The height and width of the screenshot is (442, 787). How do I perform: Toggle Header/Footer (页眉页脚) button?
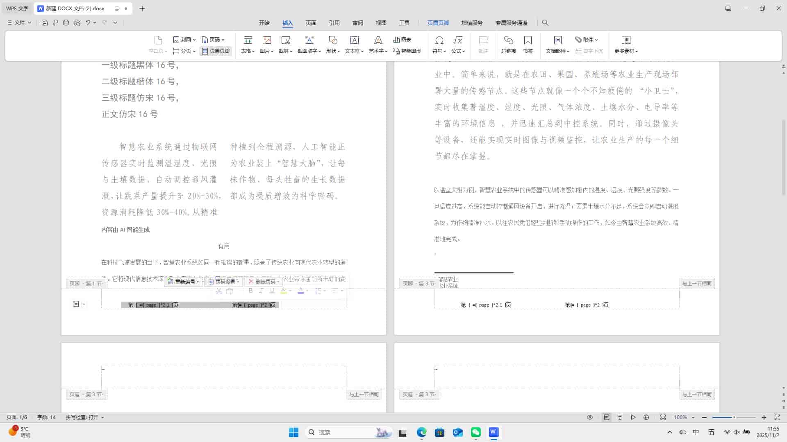216,51
